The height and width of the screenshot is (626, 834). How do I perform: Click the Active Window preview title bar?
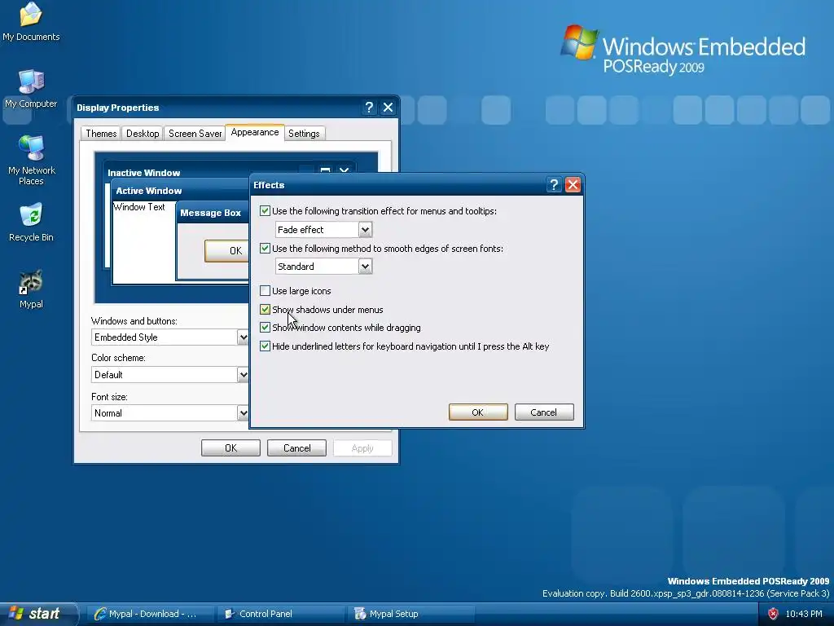pos(180,191)
